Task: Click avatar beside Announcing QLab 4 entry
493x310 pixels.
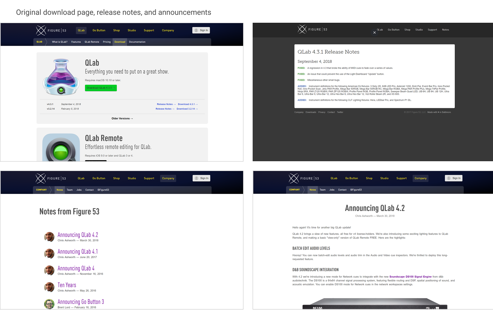Action: coord(49,270)
